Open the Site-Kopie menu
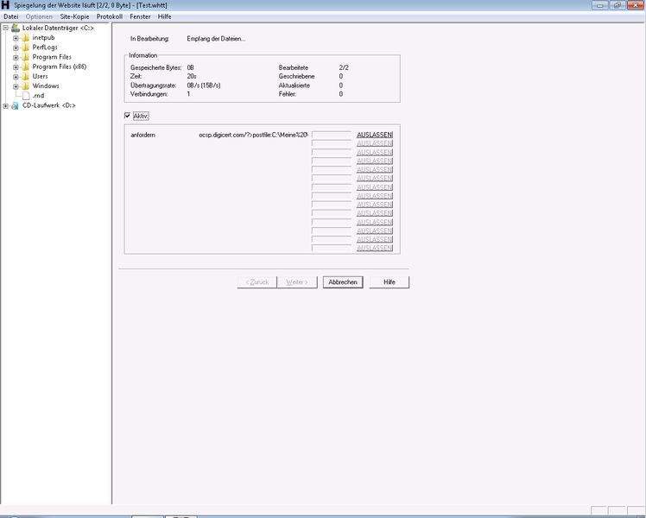Image resolution: width=646 pixels, height=518 pixels. coord(74,16)
